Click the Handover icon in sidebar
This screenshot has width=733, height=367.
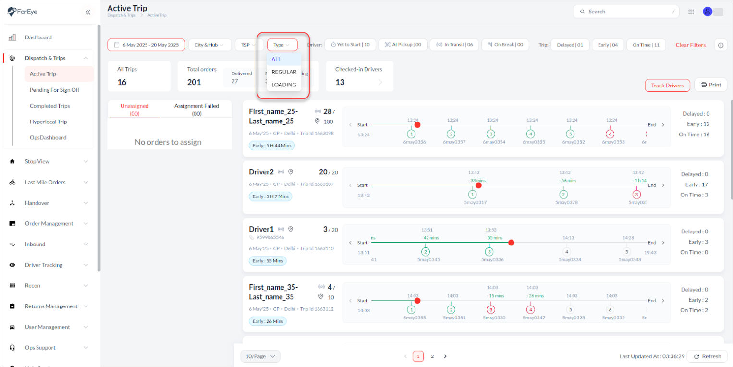pyautogui.click(x=12, y=203)
